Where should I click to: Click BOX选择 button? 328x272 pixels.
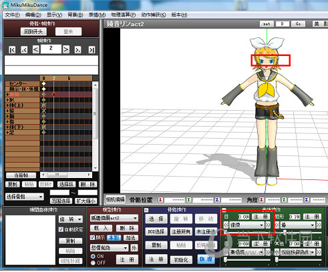click(x=156, y=232)
